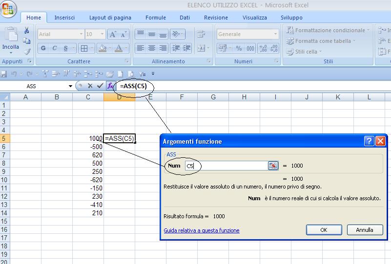Open Stili cella dropdown
The image size is (391, 264).
(304, 52)
